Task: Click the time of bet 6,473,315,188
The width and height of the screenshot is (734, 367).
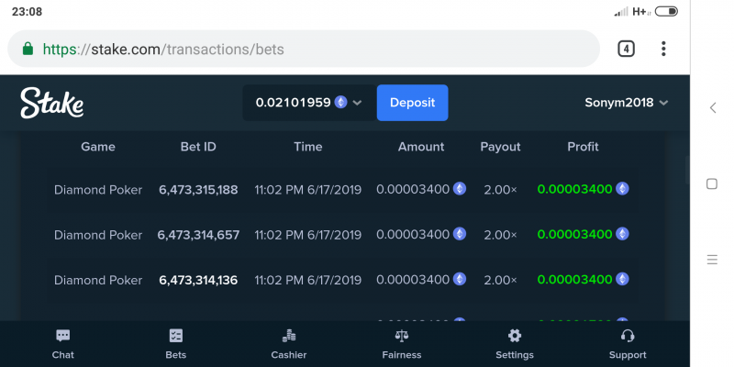Action: click(308, 190)
